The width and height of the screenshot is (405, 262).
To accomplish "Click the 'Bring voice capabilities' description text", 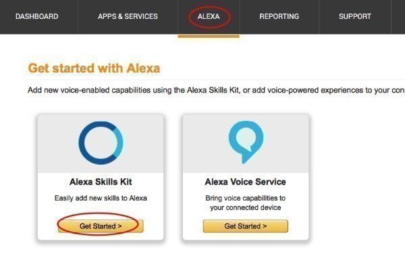I will point(246,203).
